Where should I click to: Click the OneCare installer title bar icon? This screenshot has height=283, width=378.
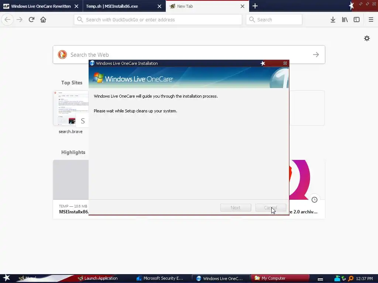pyautogui.click(x=92, y=63)
